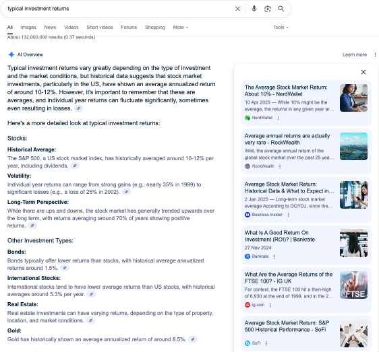Switch to the Forums tab

click(129, 28)
